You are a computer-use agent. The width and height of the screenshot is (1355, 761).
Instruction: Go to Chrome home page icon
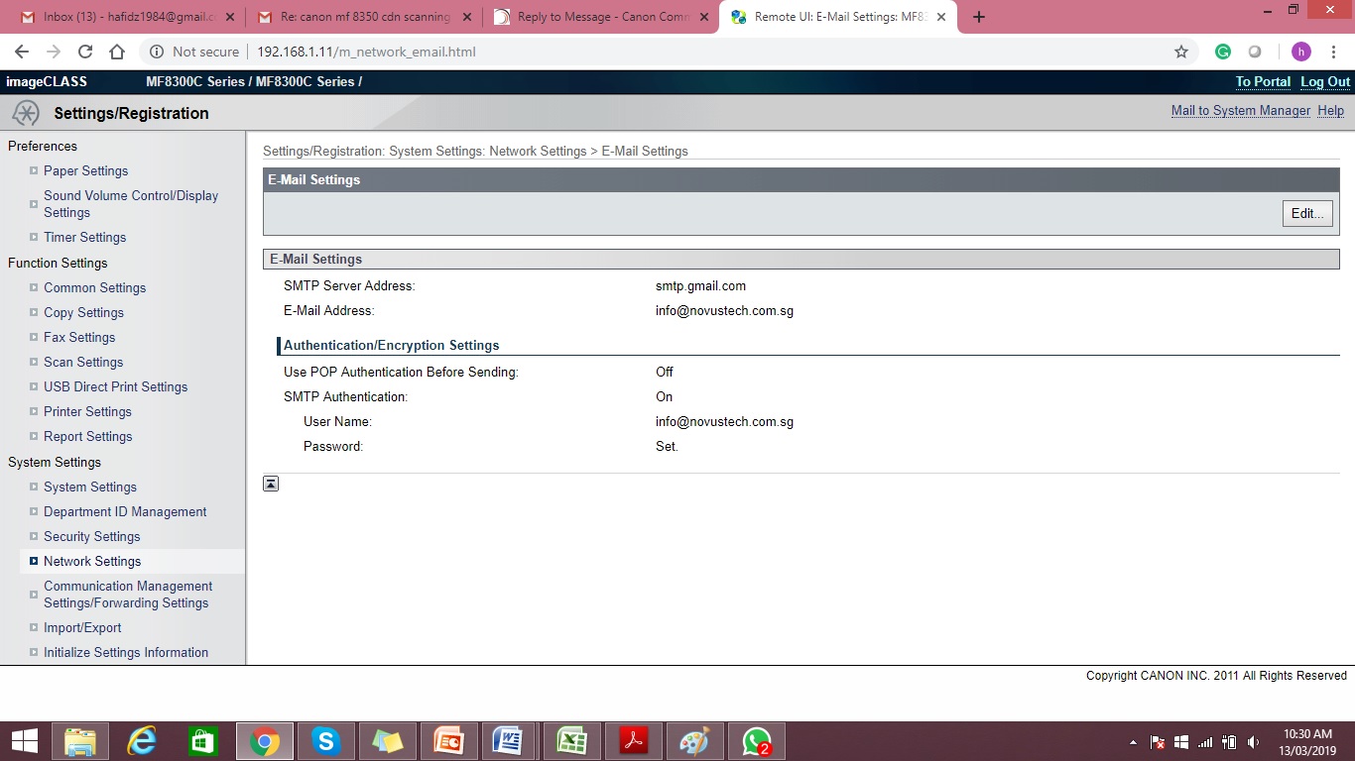[x=117, y=52]
